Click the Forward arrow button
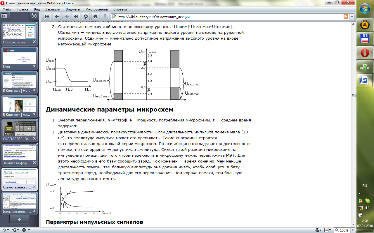Image resolution: width=374 pixels, height=233 pixels. point(66,16)
